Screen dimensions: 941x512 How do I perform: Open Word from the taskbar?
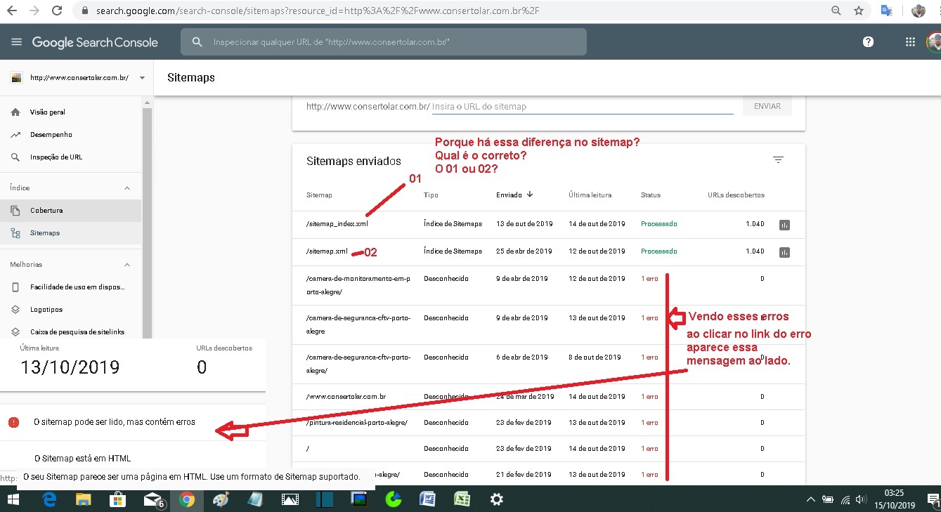(427, 499)
